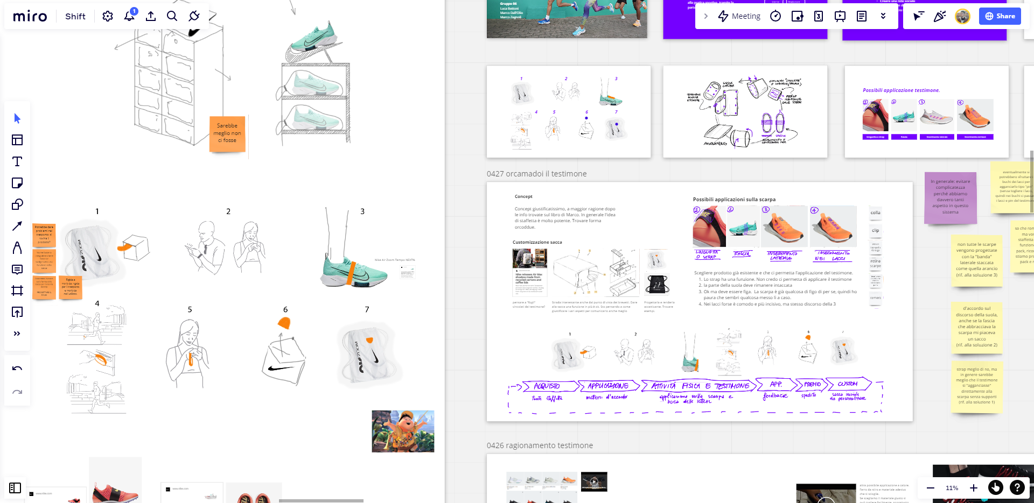Click the 11% zoom level

point(952,488)
